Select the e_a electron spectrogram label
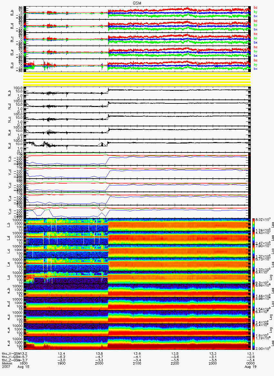The width and height of the screenshot is (274, 376). click(9, 344)
